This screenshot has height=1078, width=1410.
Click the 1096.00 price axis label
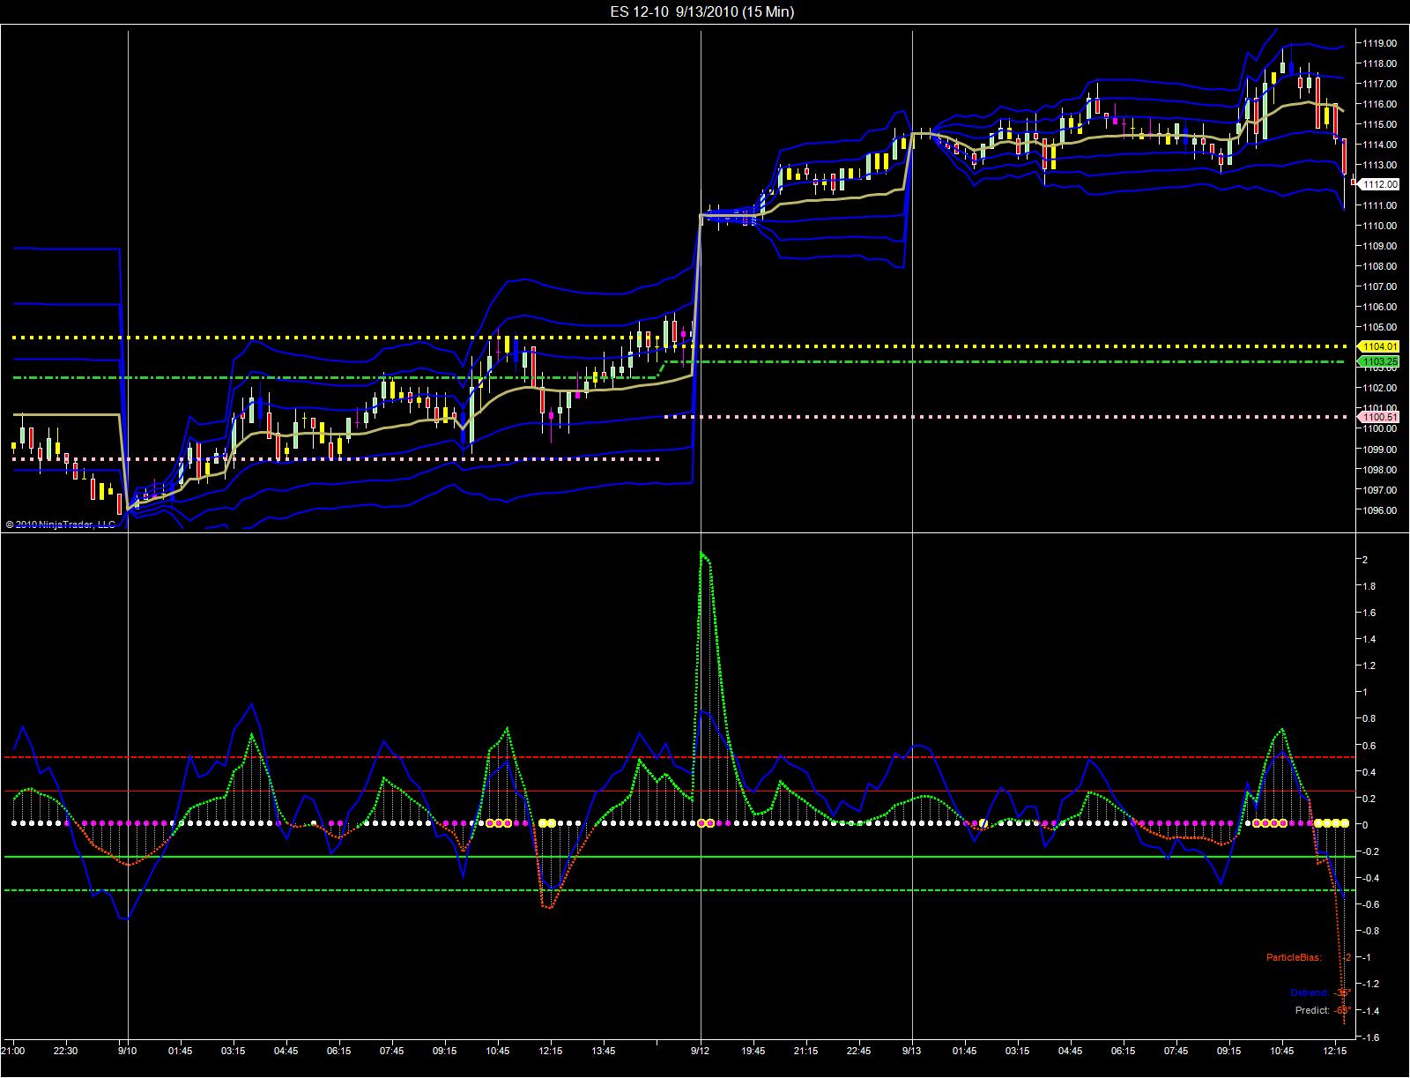[1379, 509]
